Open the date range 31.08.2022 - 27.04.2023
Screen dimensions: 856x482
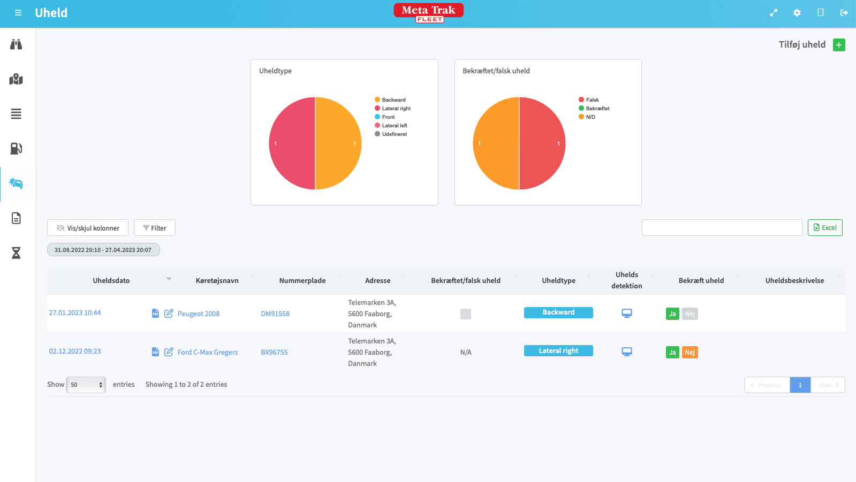pos(103,250)
